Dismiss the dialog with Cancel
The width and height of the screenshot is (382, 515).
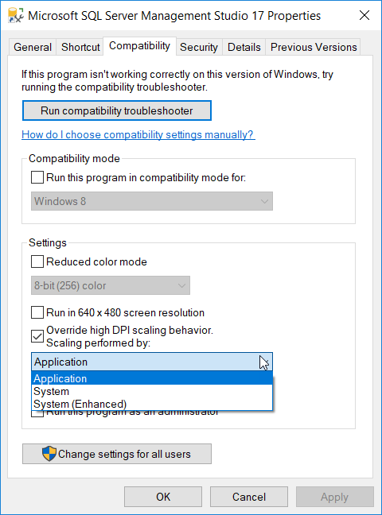(x=249, y=497)
